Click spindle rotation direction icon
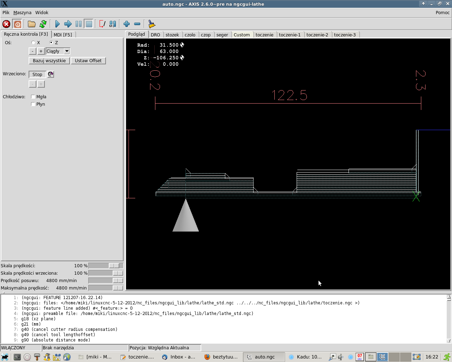This screenshot has height=362, width=452. tap(50, 74)
